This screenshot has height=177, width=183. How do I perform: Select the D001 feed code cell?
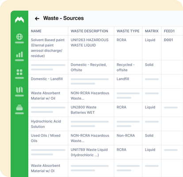tap(168, 40)
